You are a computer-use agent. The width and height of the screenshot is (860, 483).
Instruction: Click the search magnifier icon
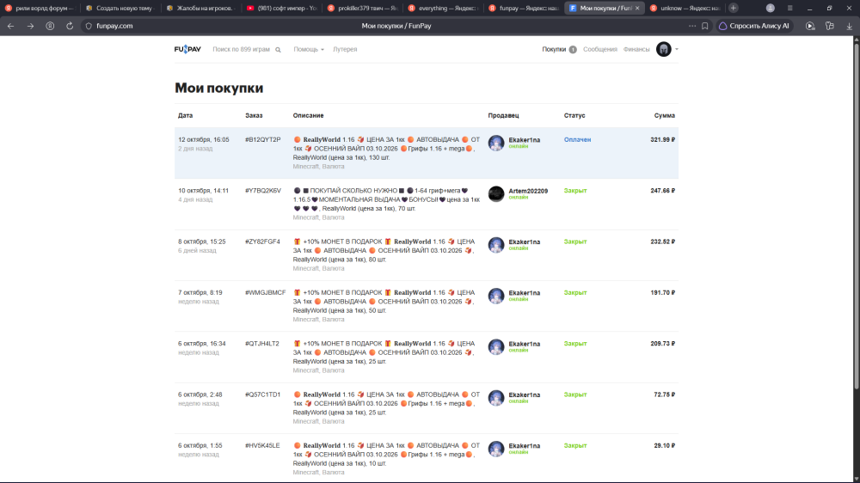[278, 50]
